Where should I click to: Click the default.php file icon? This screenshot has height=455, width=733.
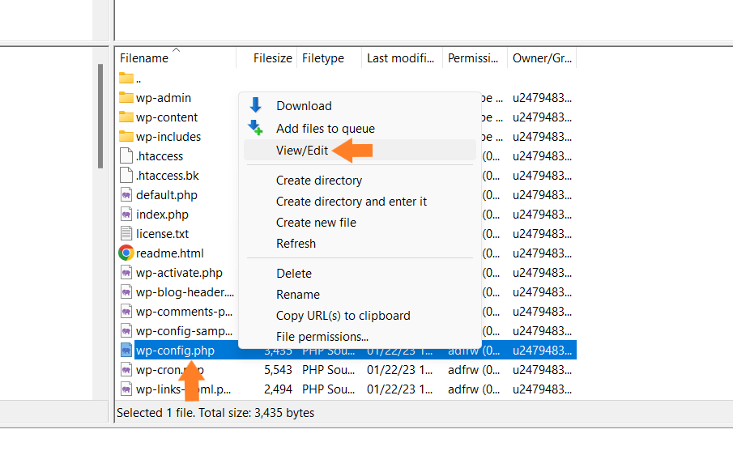[x=126, y=195]
